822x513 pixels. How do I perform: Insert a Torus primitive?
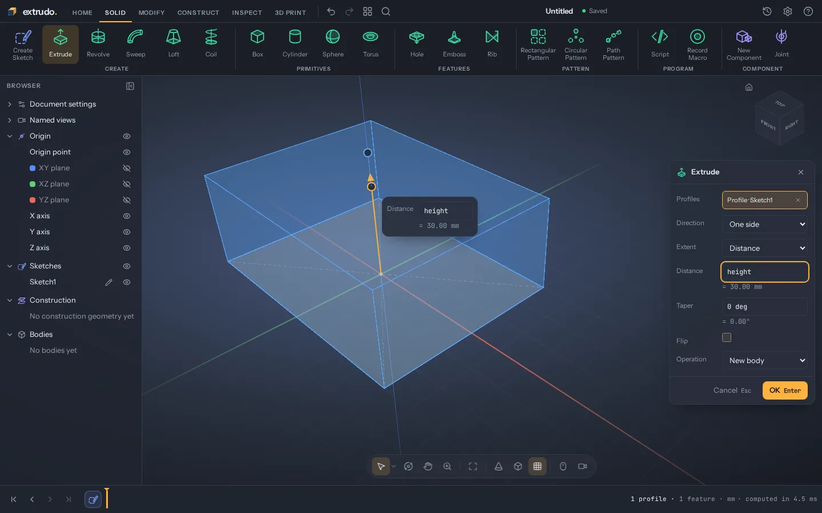point(370,44)
